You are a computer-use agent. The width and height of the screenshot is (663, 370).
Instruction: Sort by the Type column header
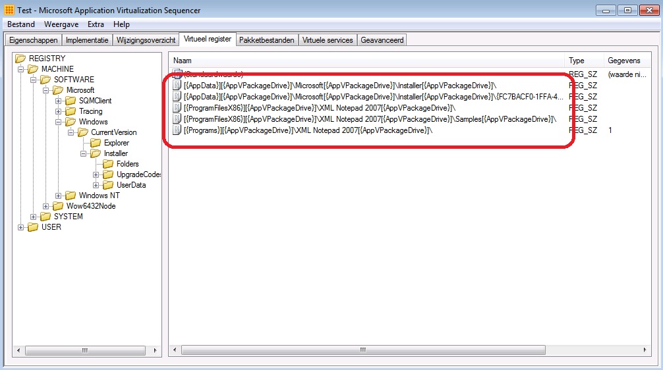coord(583,61)
